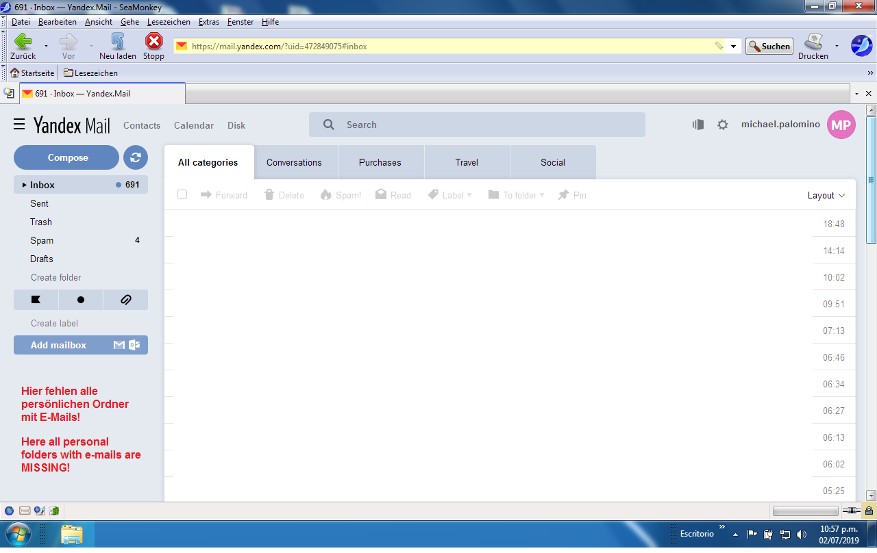
Task: Click the Stopp button in browser toolbar
Action: pos(154,46)
